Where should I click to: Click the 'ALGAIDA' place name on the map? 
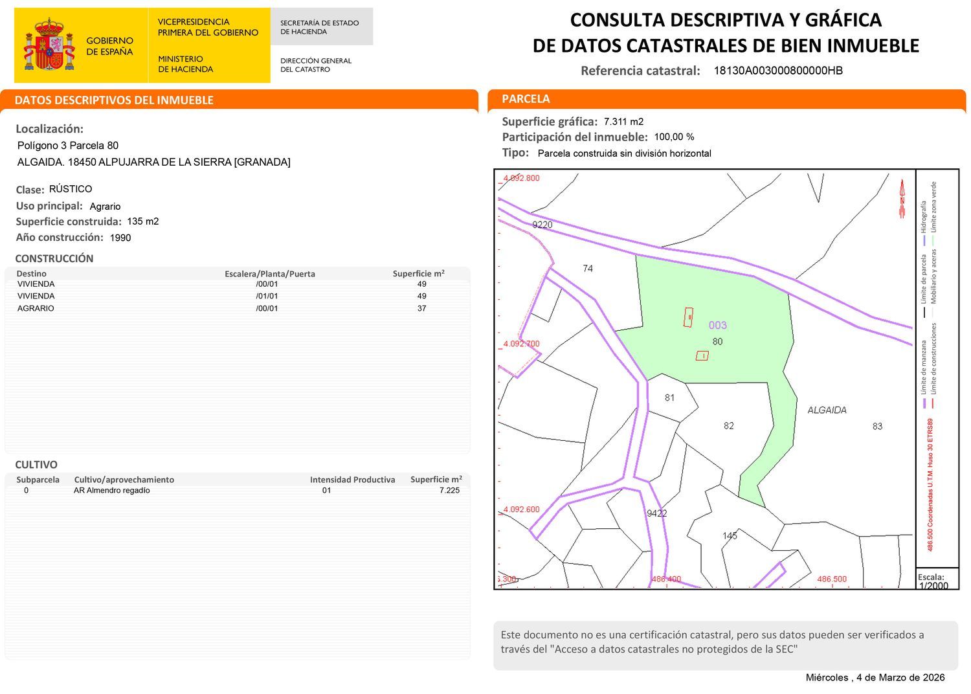827,410
